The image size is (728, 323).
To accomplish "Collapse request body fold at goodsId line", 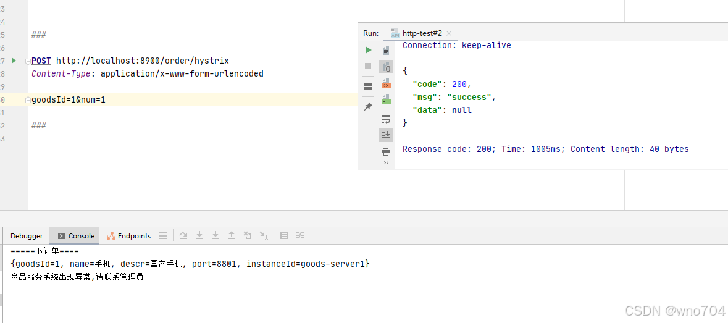I will tap(28, 100).
